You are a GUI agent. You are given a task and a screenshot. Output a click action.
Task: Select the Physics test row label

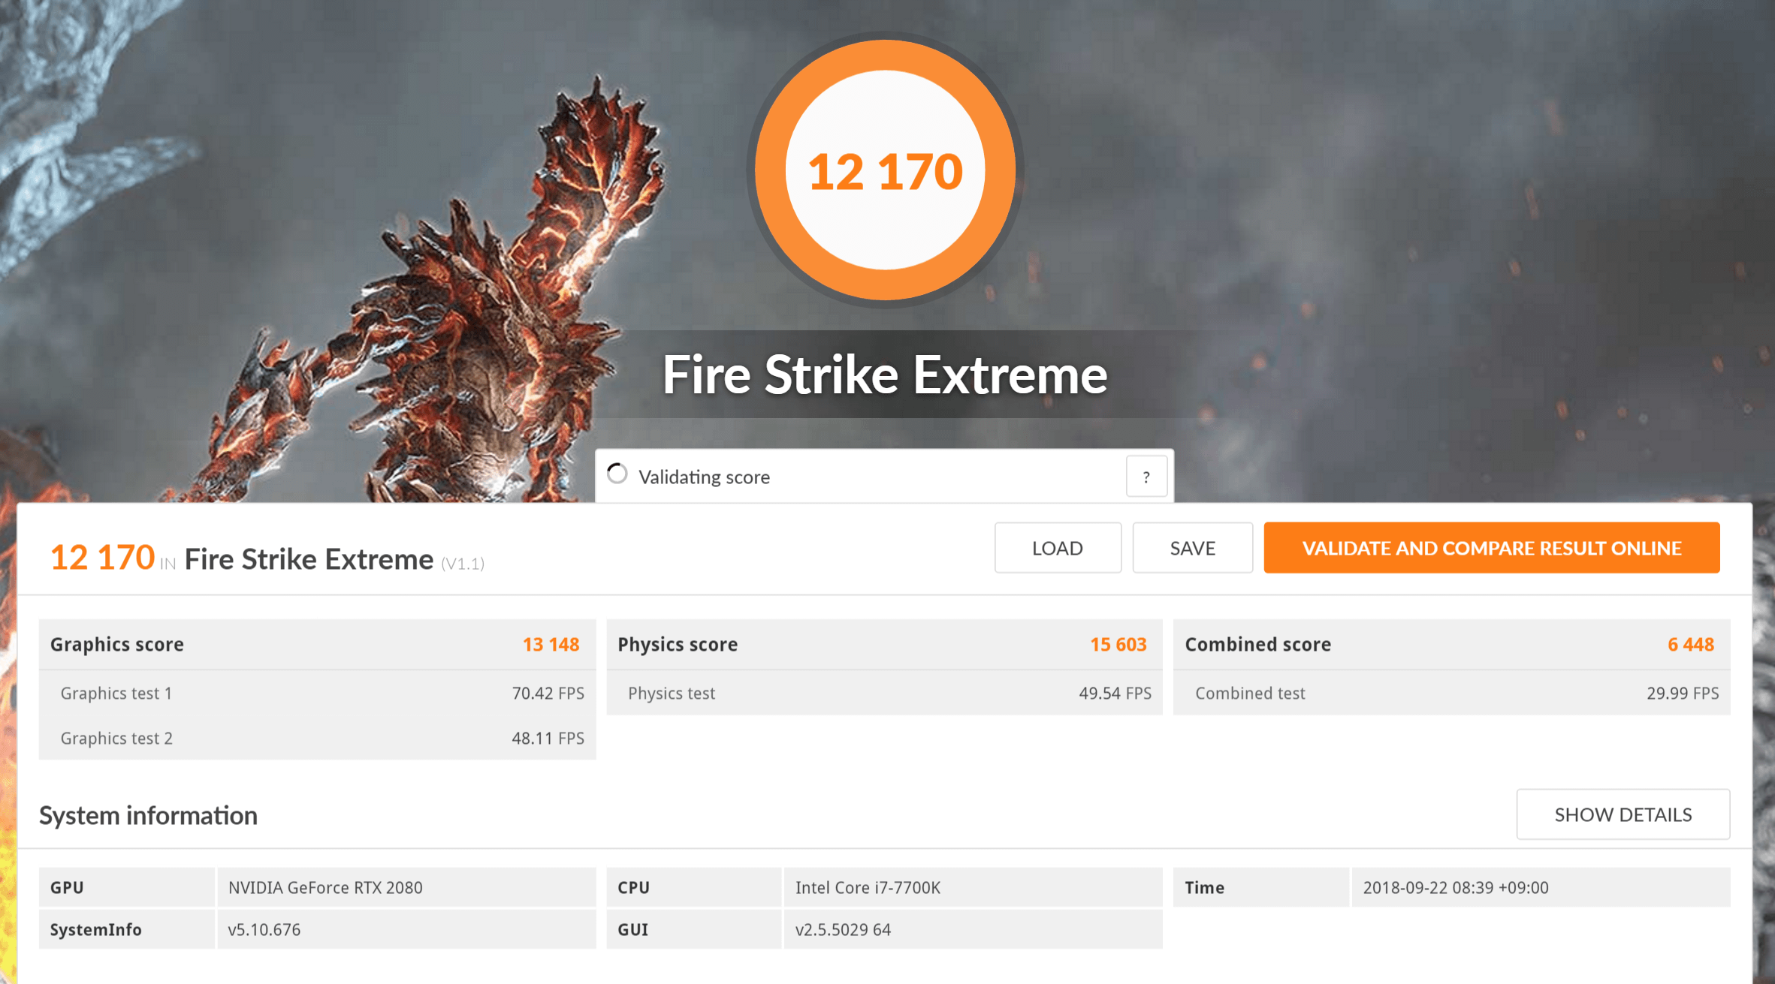click(x=672, y=694)
